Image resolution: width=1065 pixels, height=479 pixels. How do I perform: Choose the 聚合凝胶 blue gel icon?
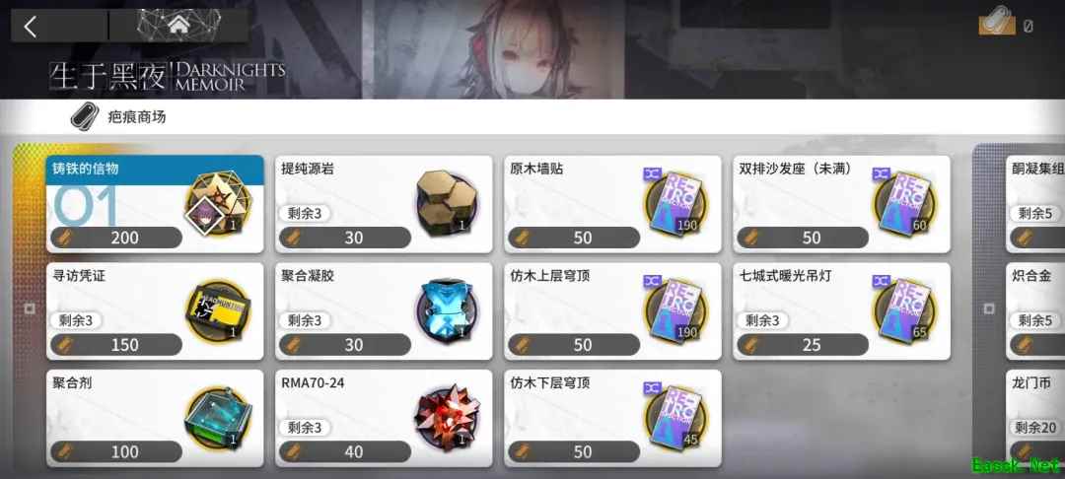pos(447,310)
